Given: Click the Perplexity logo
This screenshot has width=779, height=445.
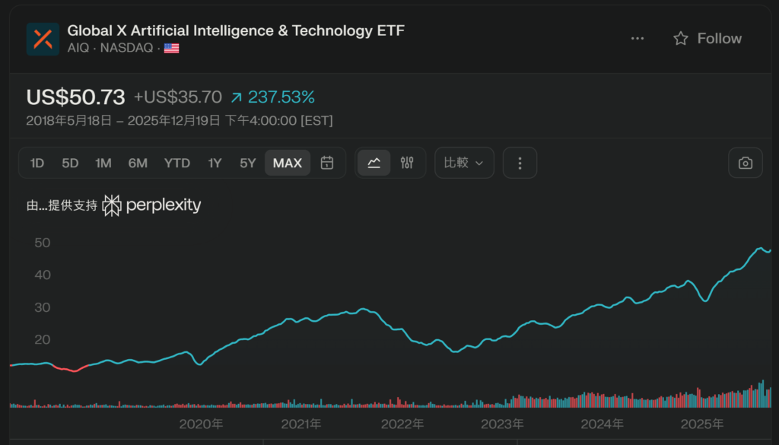Looking at the screenshot, I should point(152,205).
